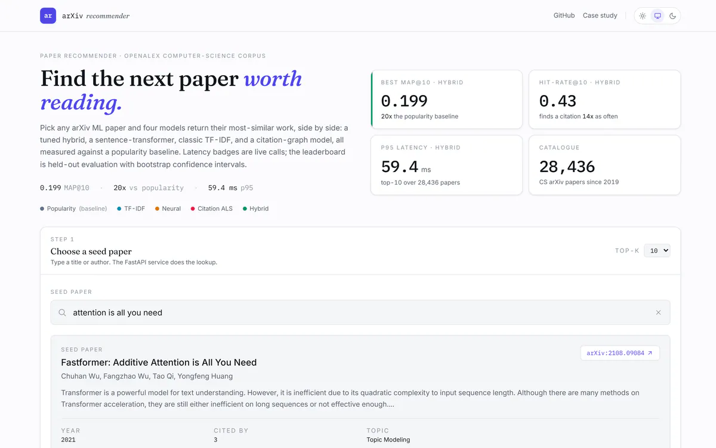Click the search magnifier icon
Screen dimensions: 716x448
[x=62, y=312]
